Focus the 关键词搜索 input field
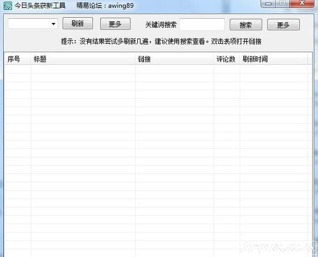 coord(202,25)
